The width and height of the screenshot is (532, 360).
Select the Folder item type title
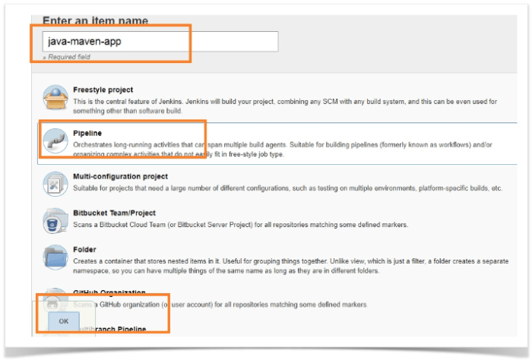[x=84, y=249]
